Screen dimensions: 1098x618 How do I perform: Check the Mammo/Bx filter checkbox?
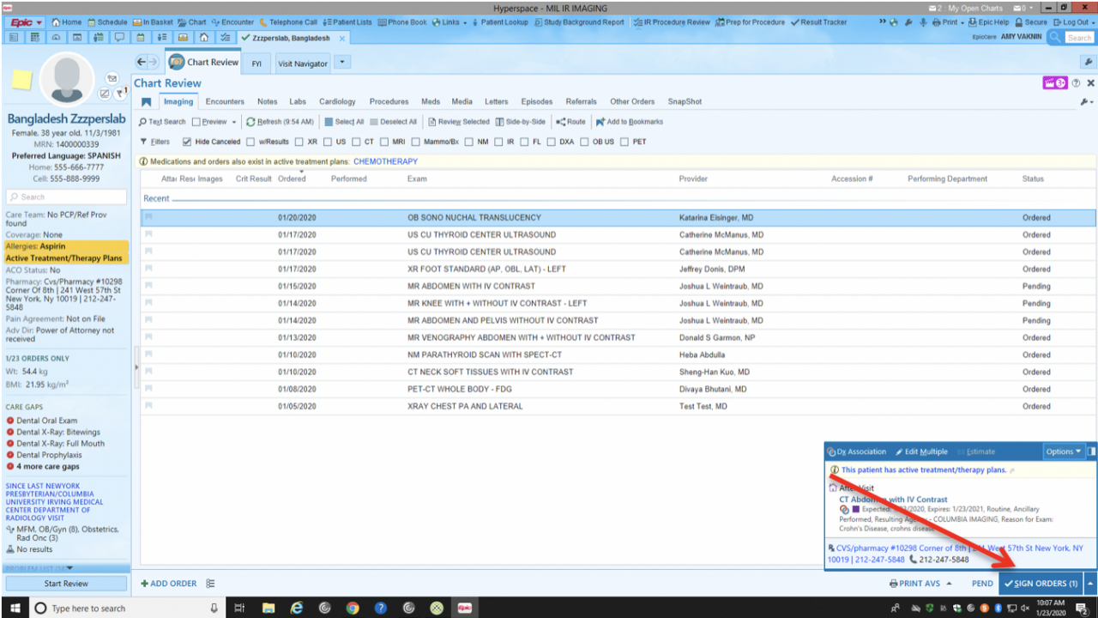(417, 142)
